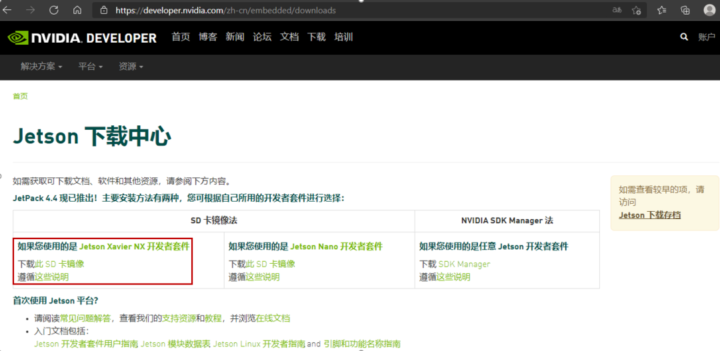Expand the 资源 dropdown
The width and height of the screenshot is (720, 351).
(x=131, y=67)
